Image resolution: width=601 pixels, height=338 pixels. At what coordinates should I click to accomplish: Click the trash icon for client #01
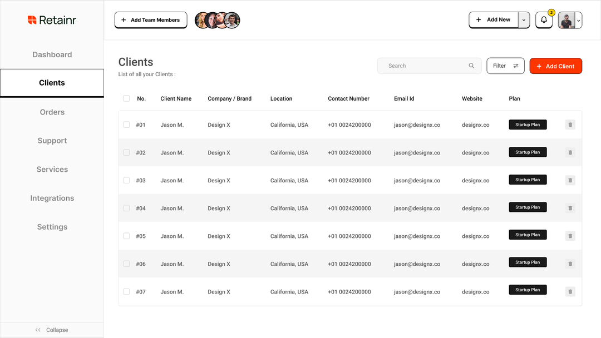coord(570,125)
